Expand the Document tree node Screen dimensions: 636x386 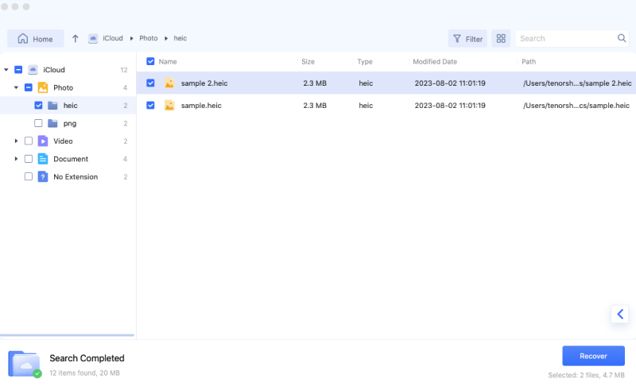coord(16,159)
